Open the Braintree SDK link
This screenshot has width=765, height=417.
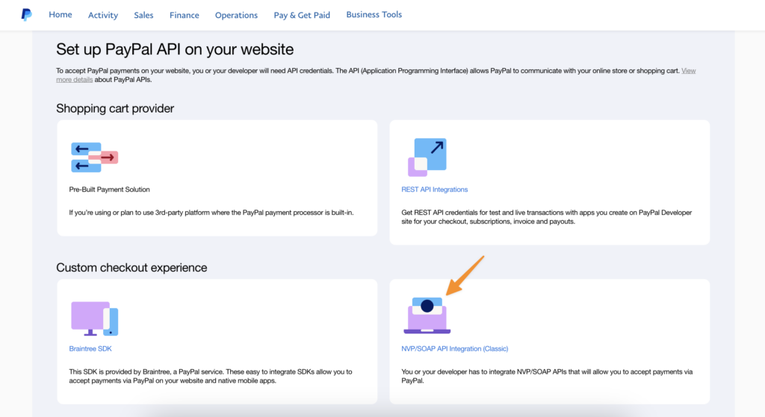(90, 349)
